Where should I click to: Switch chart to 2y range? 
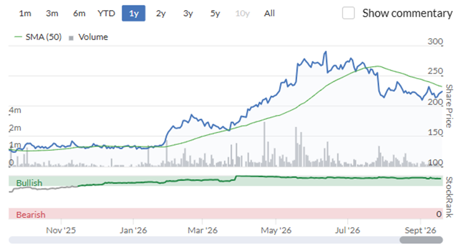point(161,14)
